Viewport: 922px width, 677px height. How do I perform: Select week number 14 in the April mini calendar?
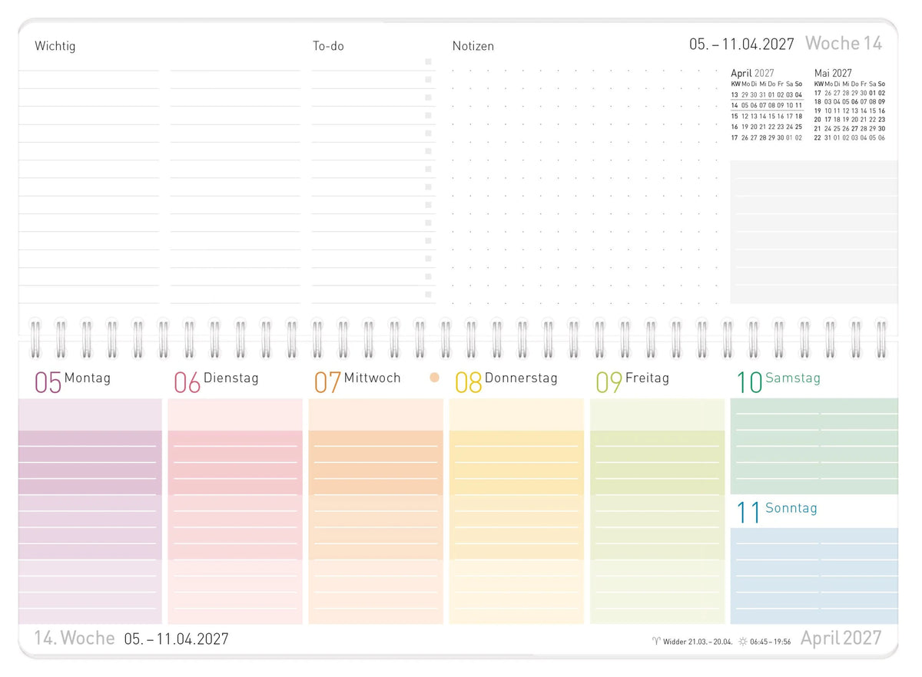coord(735,106)
